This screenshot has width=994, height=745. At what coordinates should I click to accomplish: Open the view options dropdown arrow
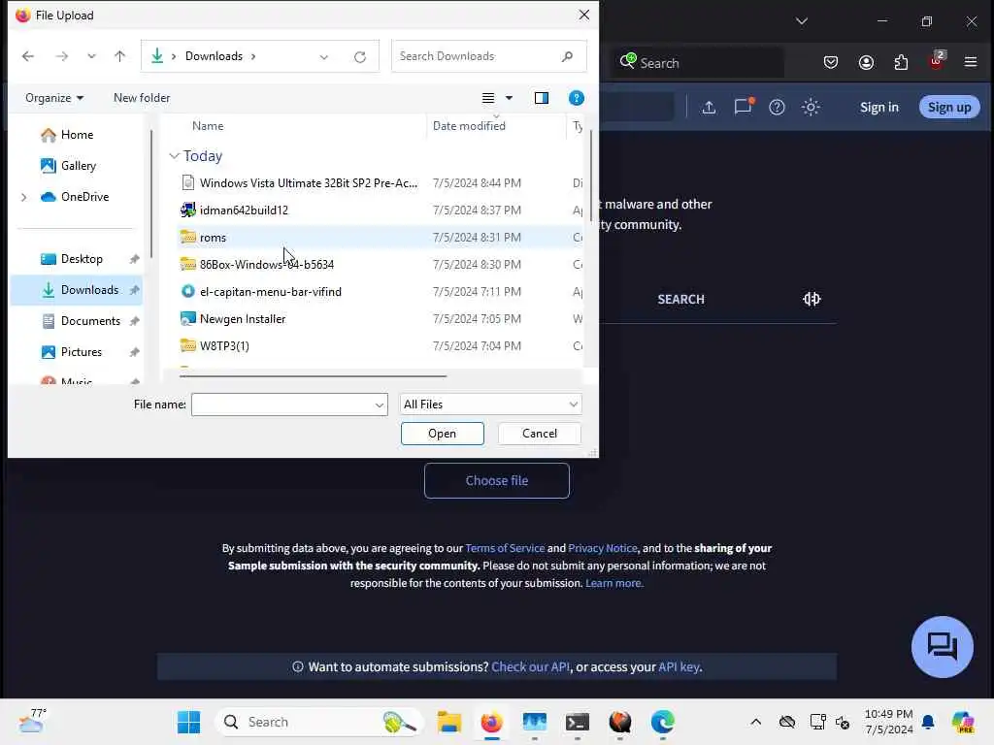click(x=509, y=98)
